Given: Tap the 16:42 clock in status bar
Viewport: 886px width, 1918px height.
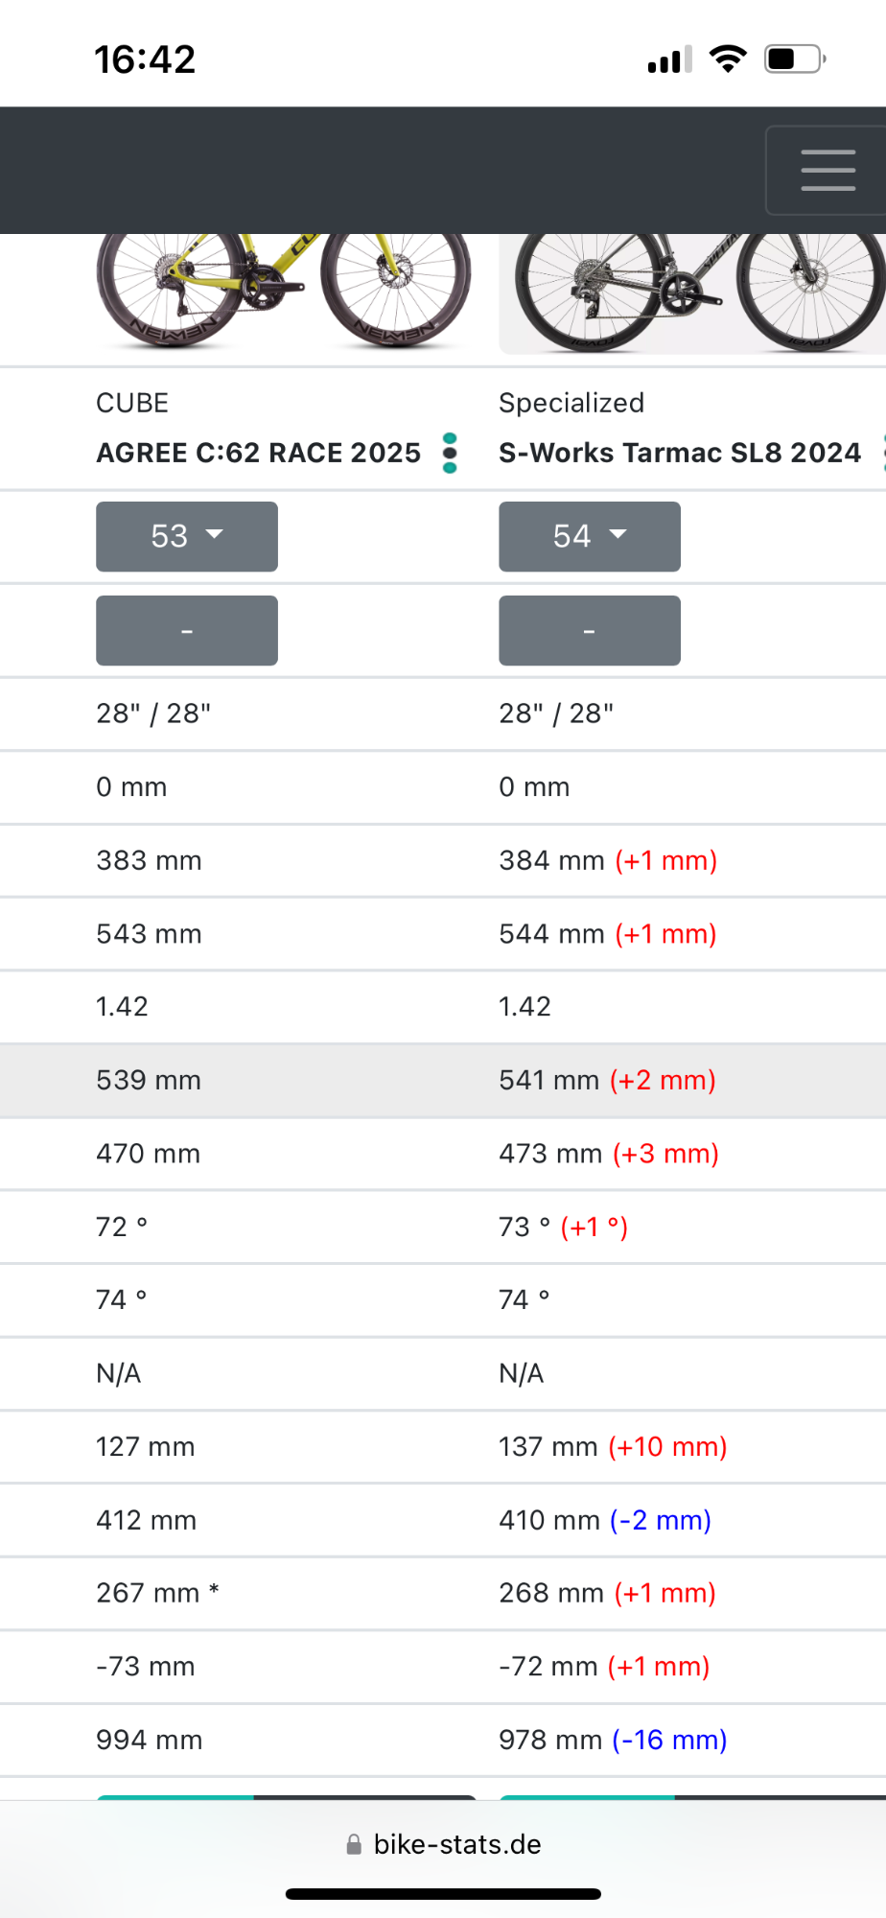Looking at the screenshot, I should 145,59.
